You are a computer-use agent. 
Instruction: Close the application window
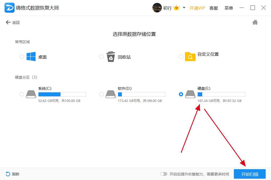click(264, 8)
